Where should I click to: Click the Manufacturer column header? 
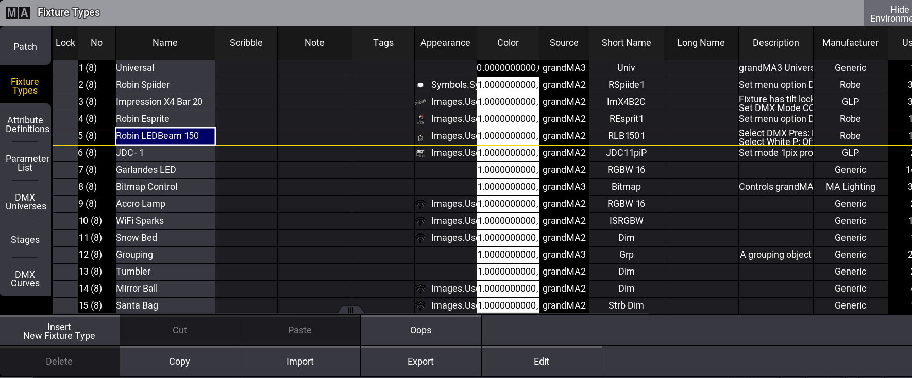(850, 43)
